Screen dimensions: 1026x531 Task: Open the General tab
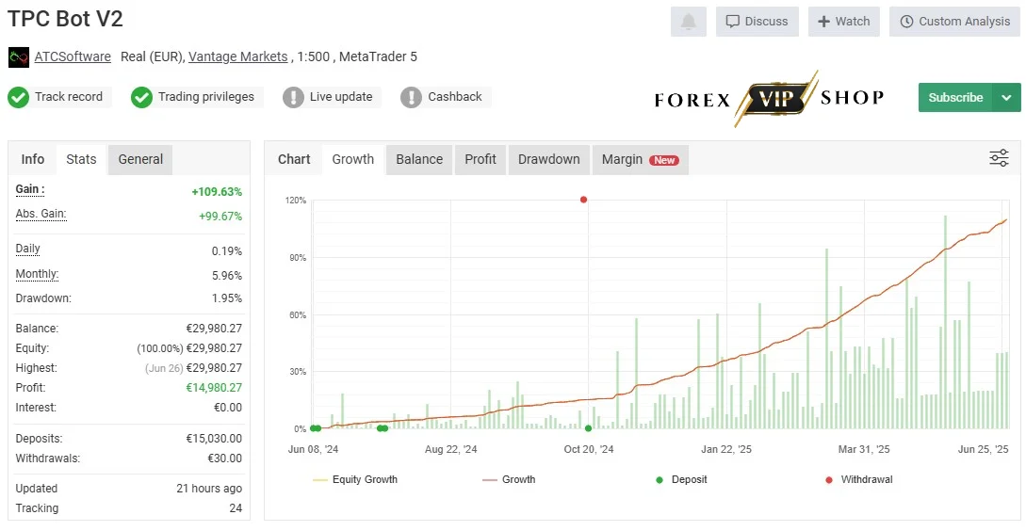140,159
